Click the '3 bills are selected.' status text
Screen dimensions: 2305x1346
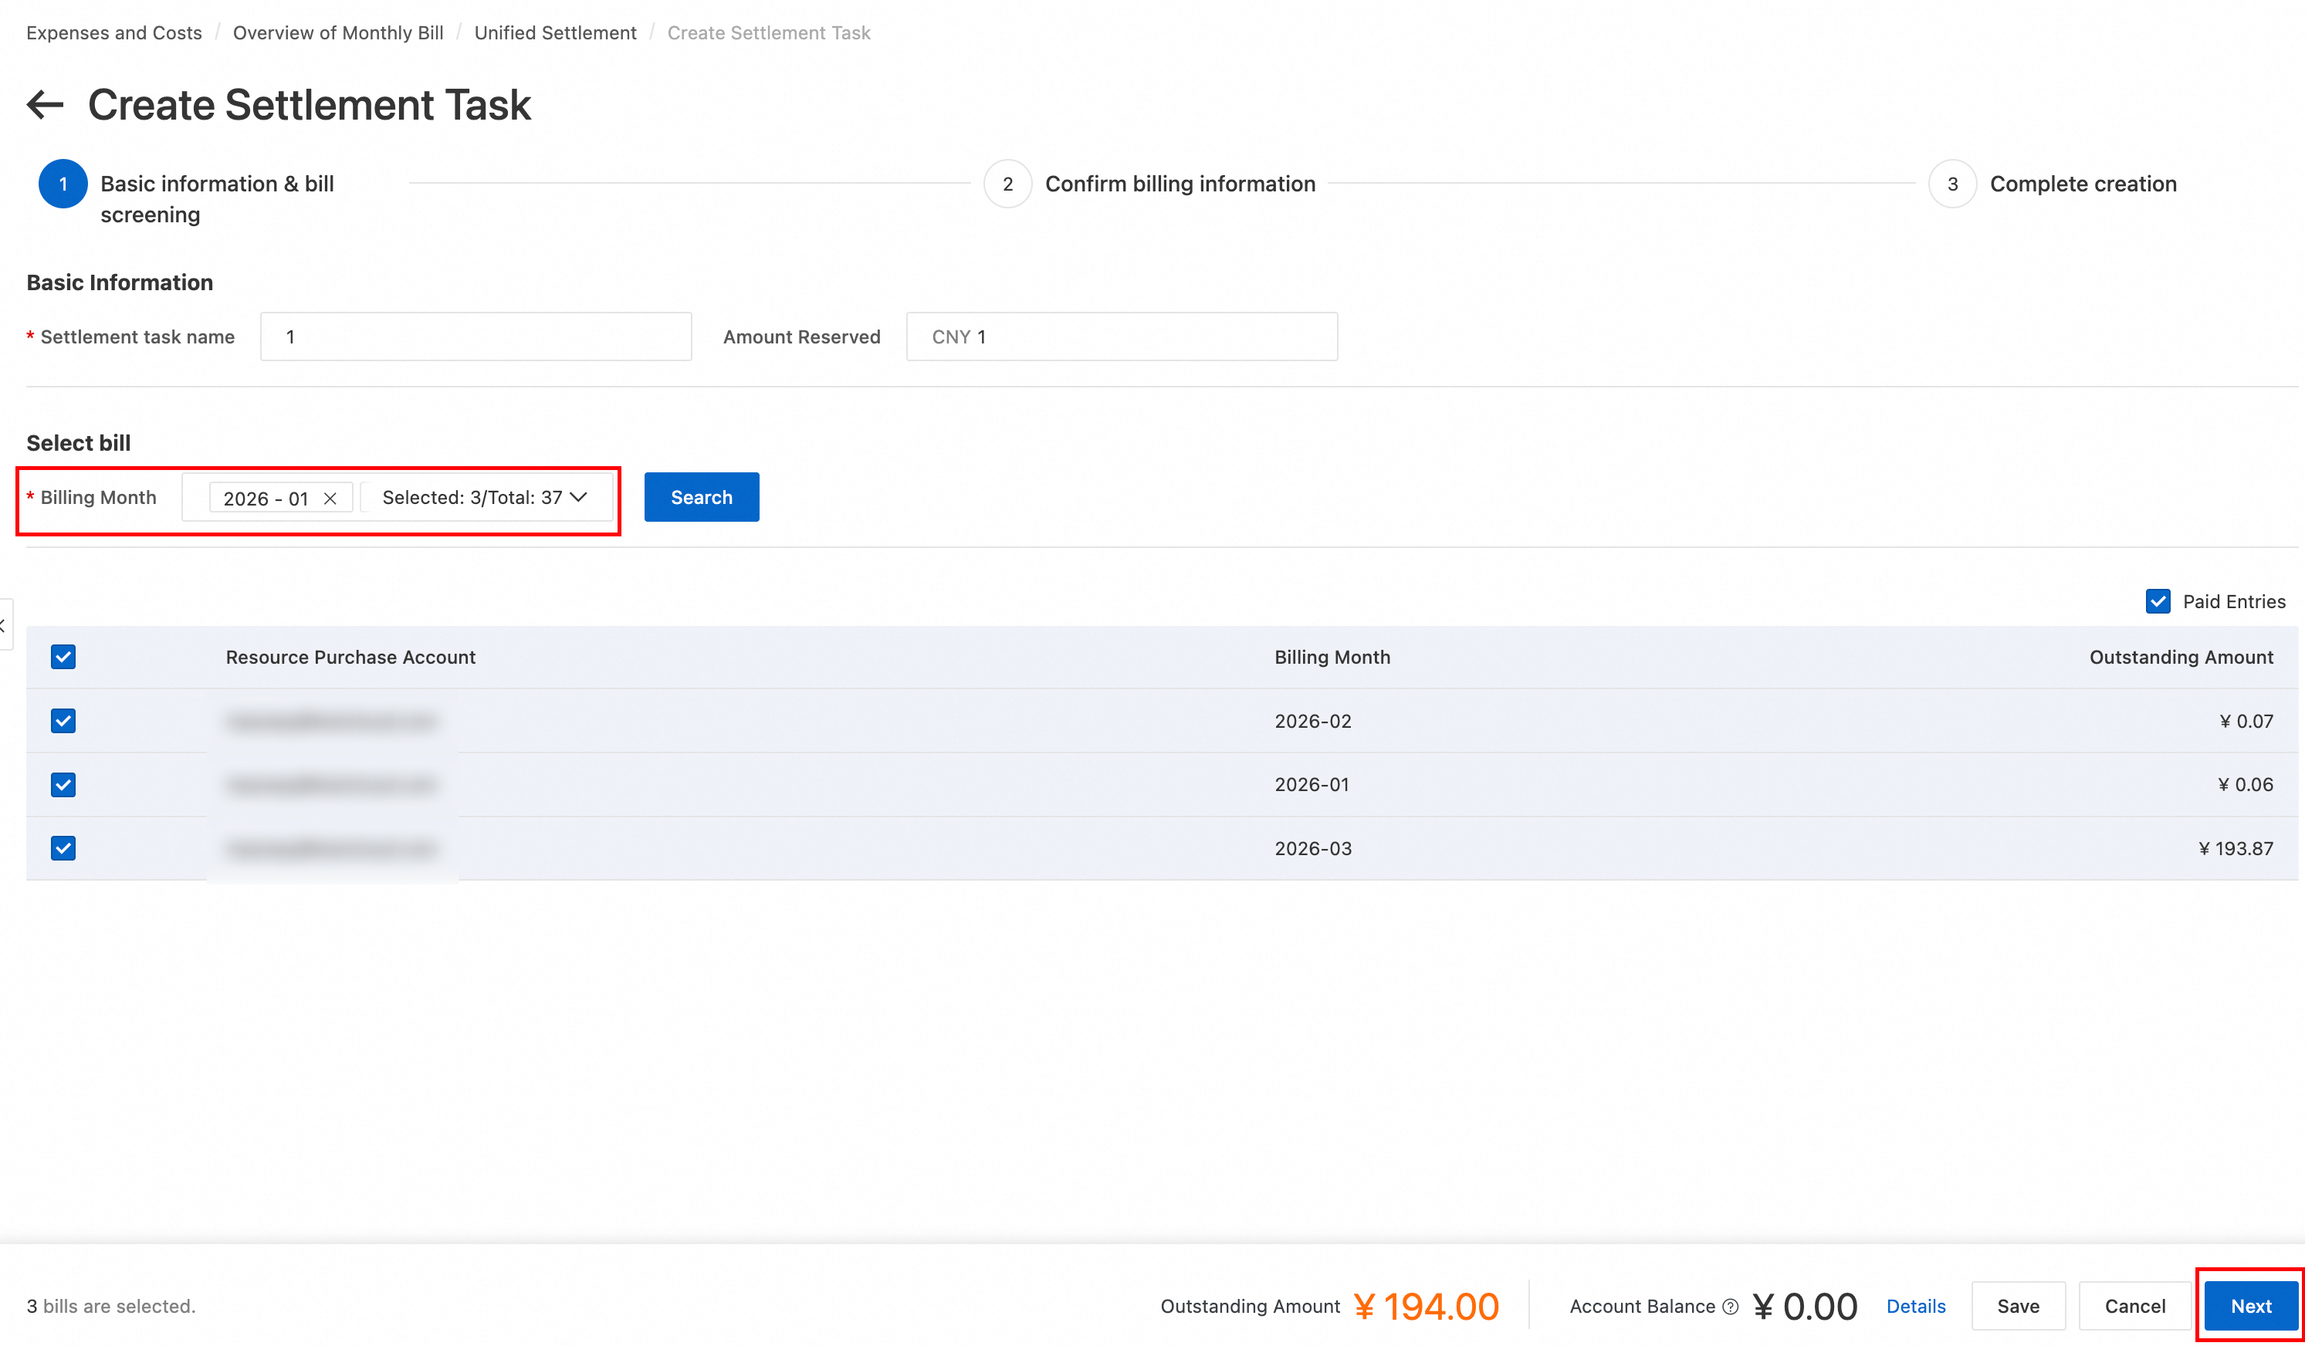110,1306
